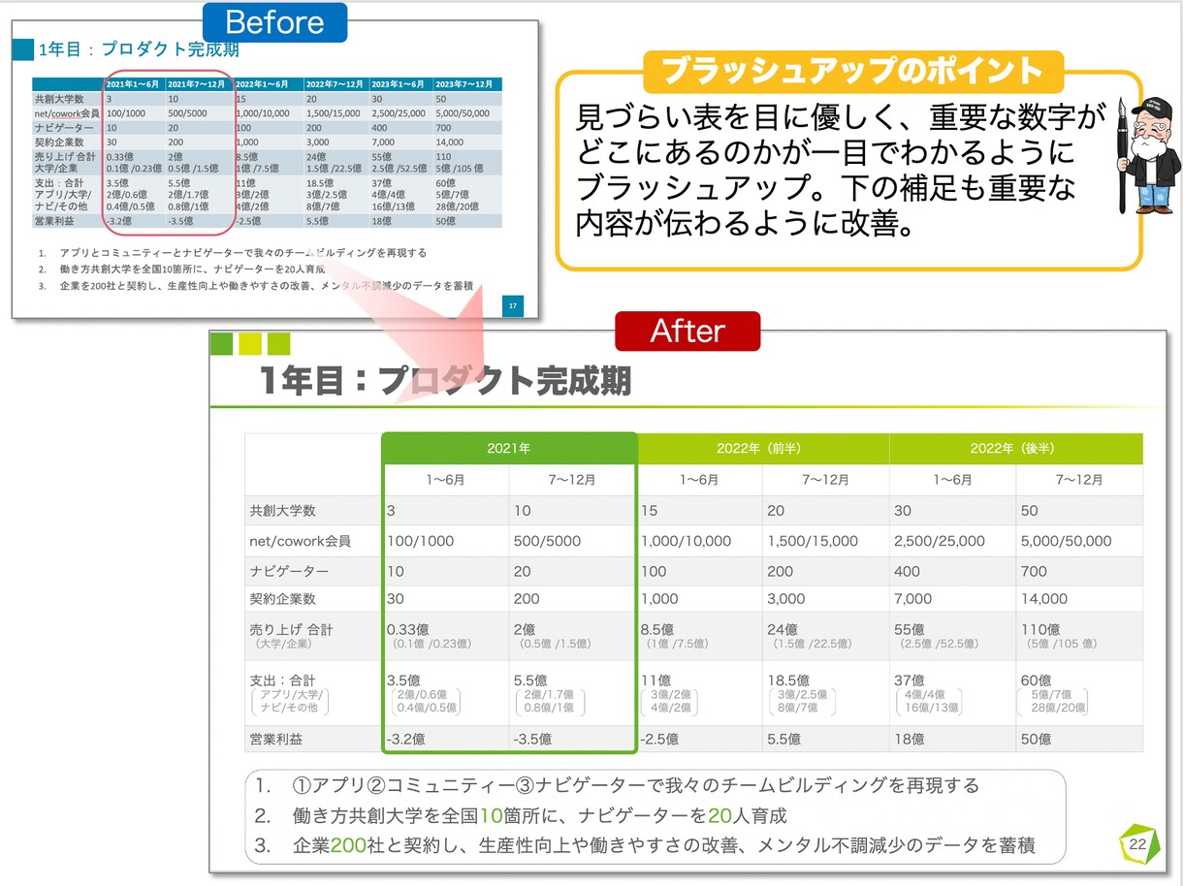
Task: Select the value 3,000 in 契約企業数 row
Action: (x=786, y=599)
